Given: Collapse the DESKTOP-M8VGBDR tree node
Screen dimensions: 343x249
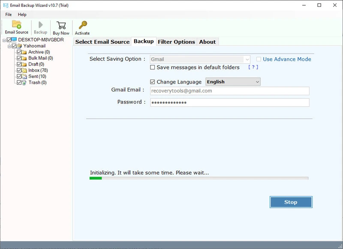Looking at the screenshot, I should point(4,40).
